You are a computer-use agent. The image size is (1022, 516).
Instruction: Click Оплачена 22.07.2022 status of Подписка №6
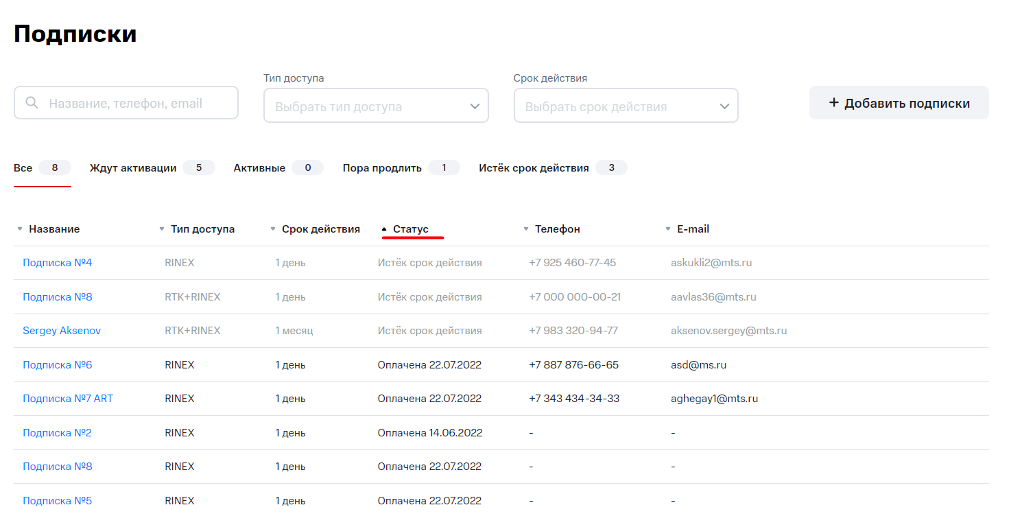pyautogui.click(x=430, y=365)
